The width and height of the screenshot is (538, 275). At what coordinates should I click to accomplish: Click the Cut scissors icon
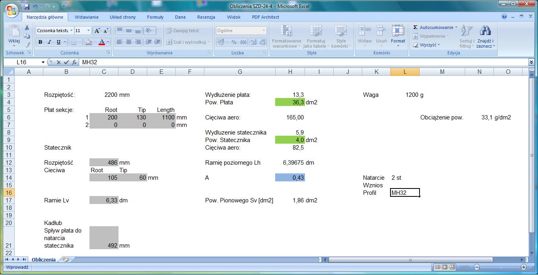click(27, 28)
